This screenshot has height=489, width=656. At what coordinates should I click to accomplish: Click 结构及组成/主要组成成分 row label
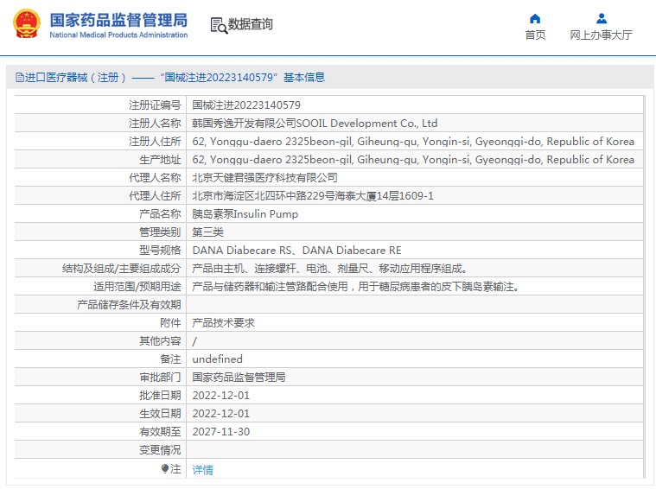[x=121, y=269]
